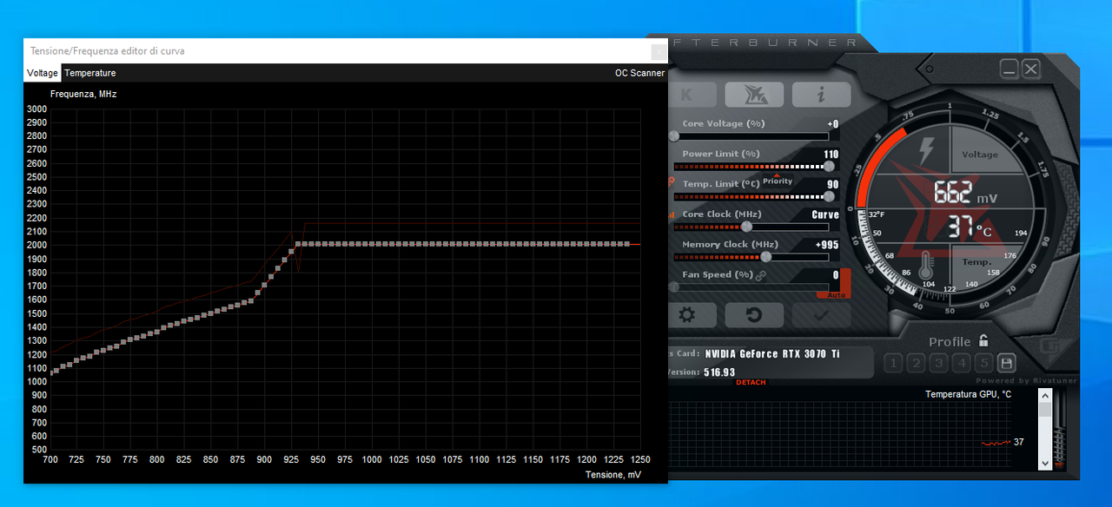Select profile slot 3
This screenshot has height=507, width=1112.
coord(938,363)
